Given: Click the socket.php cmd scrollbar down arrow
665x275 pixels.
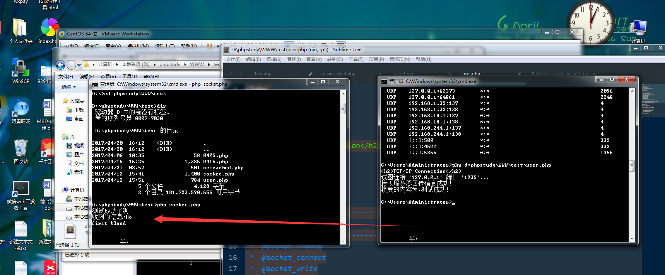Looking at the screenshot, I should (x=343, y=241).
